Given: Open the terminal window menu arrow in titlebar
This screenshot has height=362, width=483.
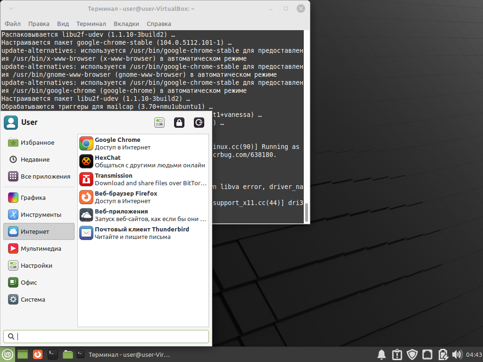Looking at the screenshot, I should pyautogui.click(x=11, y=8).
